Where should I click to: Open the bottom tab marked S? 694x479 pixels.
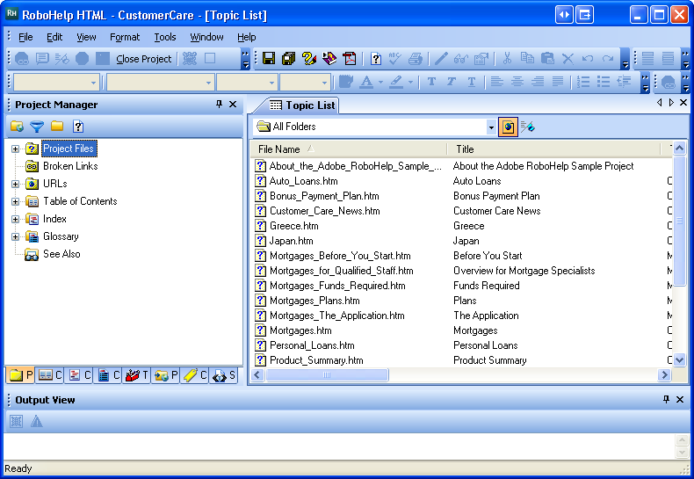tap(223, 375)
